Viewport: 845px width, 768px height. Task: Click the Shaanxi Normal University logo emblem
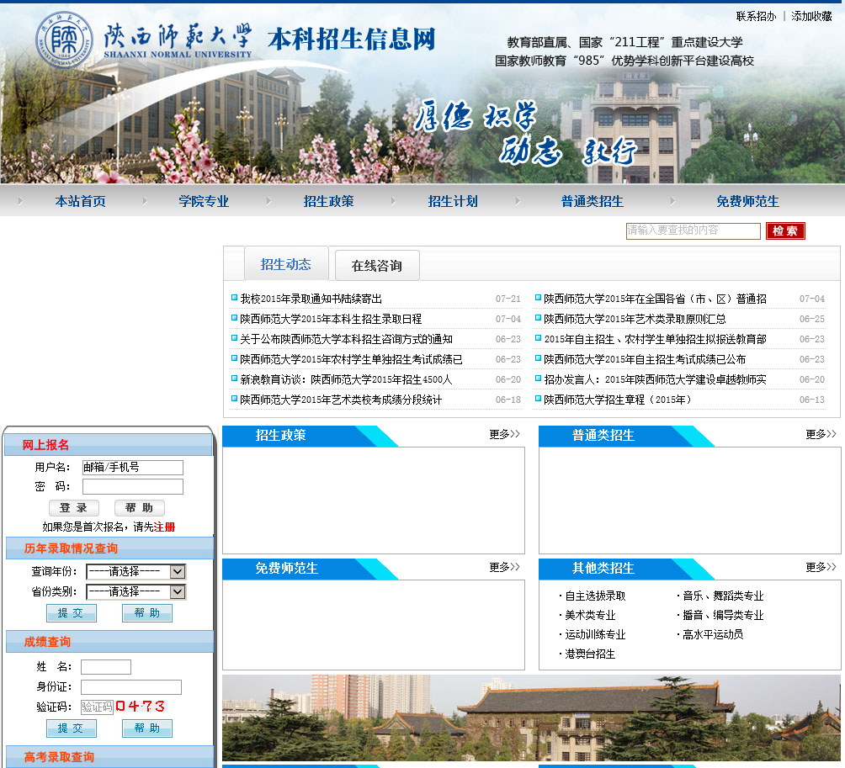(x=64, y=40)
